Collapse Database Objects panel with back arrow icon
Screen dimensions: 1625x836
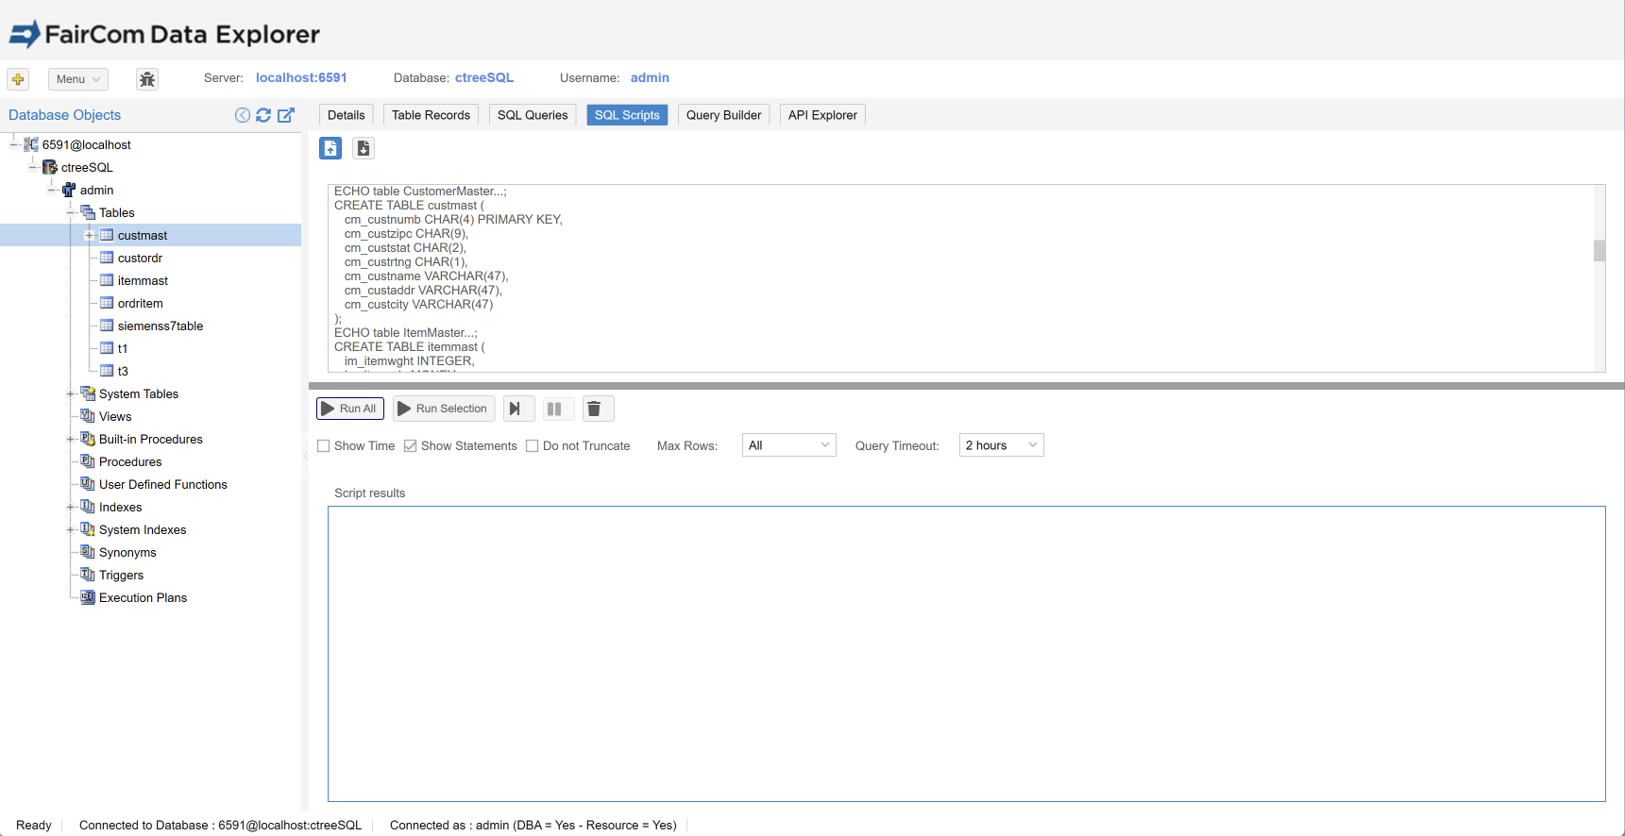(243, 115)
